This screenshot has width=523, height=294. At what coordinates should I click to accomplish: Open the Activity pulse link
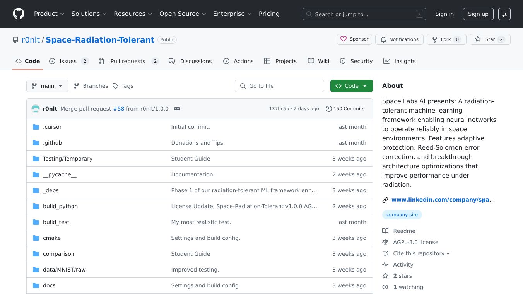click(x=403, y=265)
